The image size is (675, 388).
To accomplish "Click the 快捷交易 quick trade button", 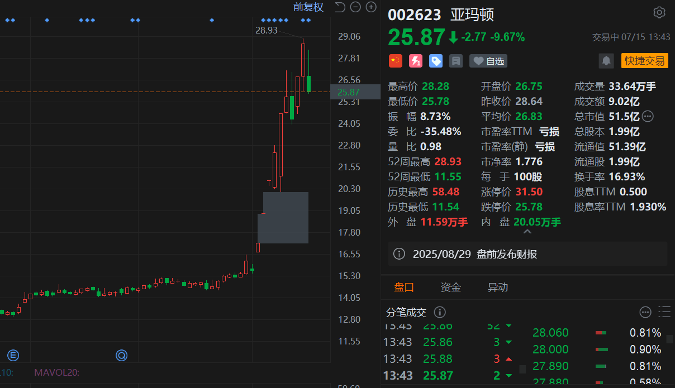I will (x=644, y=61).
